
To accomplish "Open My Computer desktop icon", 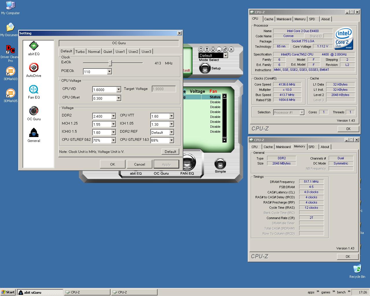I will pyautogui.click(x=10, y=8).
